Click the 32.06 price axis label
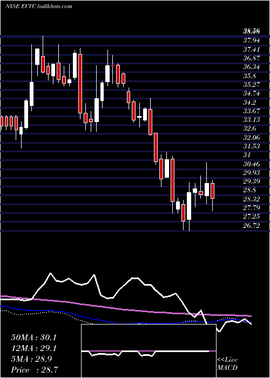 click(x=252, y=137)
